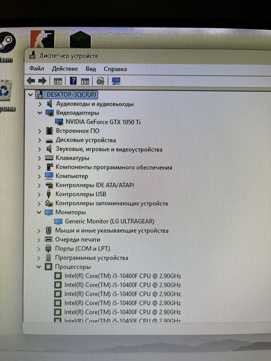
Task: Click the keyboard icon of Клавиатуры
Action: point(49,158)
